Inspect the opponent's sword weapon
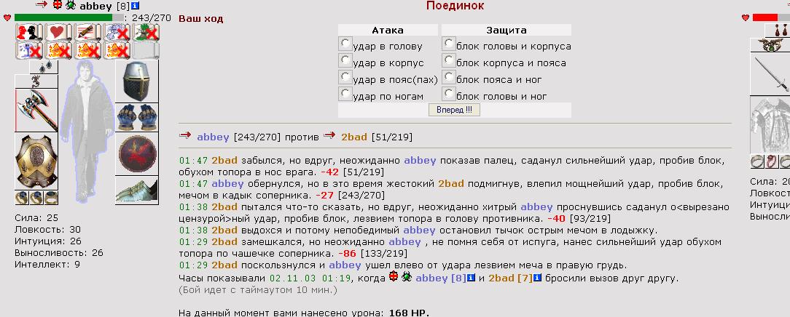The height and width of the screenshot is (317, 790). (x=771, y=74)
